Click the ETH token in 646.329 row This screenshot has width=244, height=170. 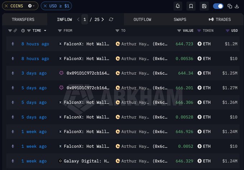[x=204, y=161]
